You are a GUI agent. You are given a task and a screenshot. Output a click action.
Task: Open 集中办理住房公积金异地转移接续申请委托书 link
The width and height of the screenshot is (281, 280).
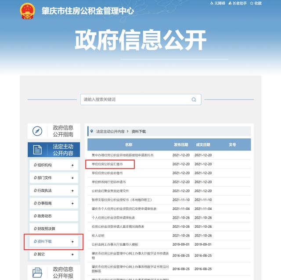coord(122,155)
